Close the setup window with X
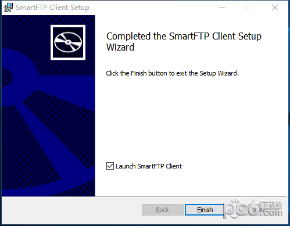290x226 pixels. (275, 8)
